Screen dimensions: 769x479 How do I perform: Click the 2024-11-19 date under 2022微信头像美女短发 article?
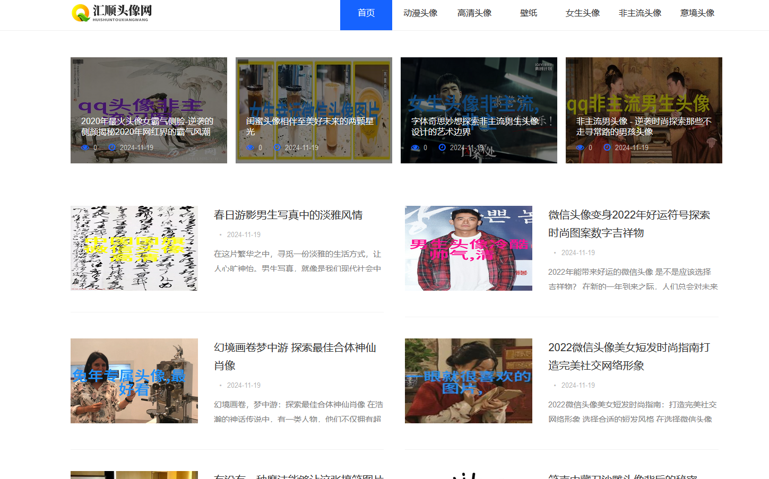click(x=578, y=385)
